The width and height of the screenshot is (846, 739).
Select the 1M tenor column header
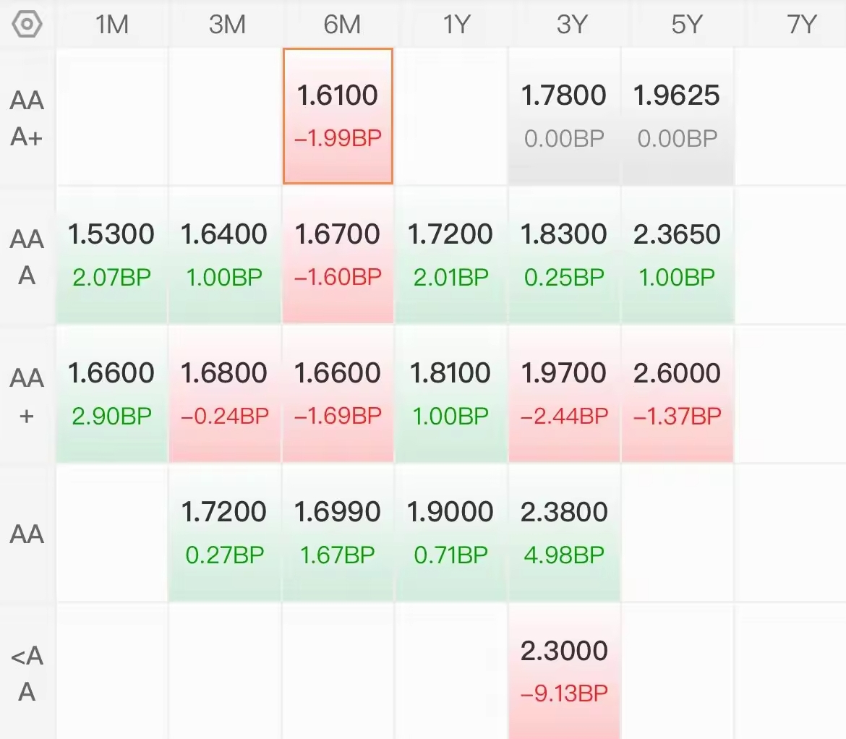coord(112,25)
